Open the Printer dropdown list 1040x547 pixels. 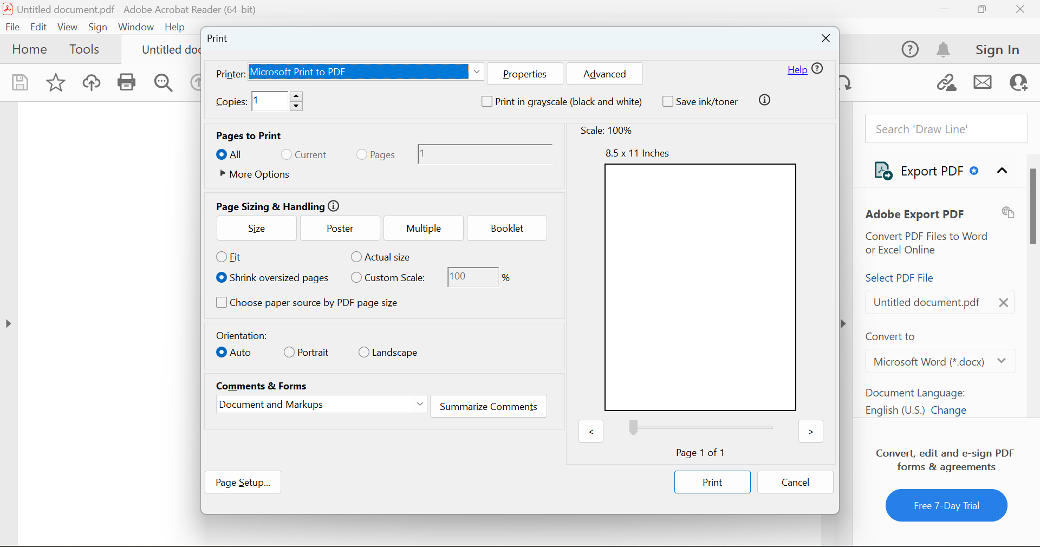477,71
